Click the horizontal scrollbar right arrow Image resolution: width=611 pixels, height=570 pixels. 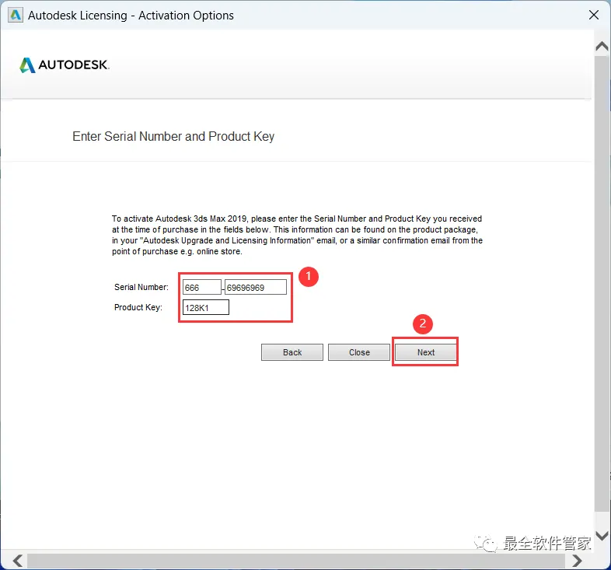click(x=578, y=561)
